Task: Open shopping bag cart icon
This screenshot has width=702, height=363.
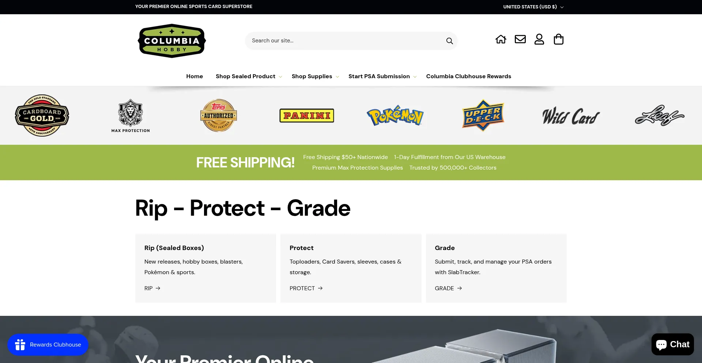Action: tap(559, 39)
